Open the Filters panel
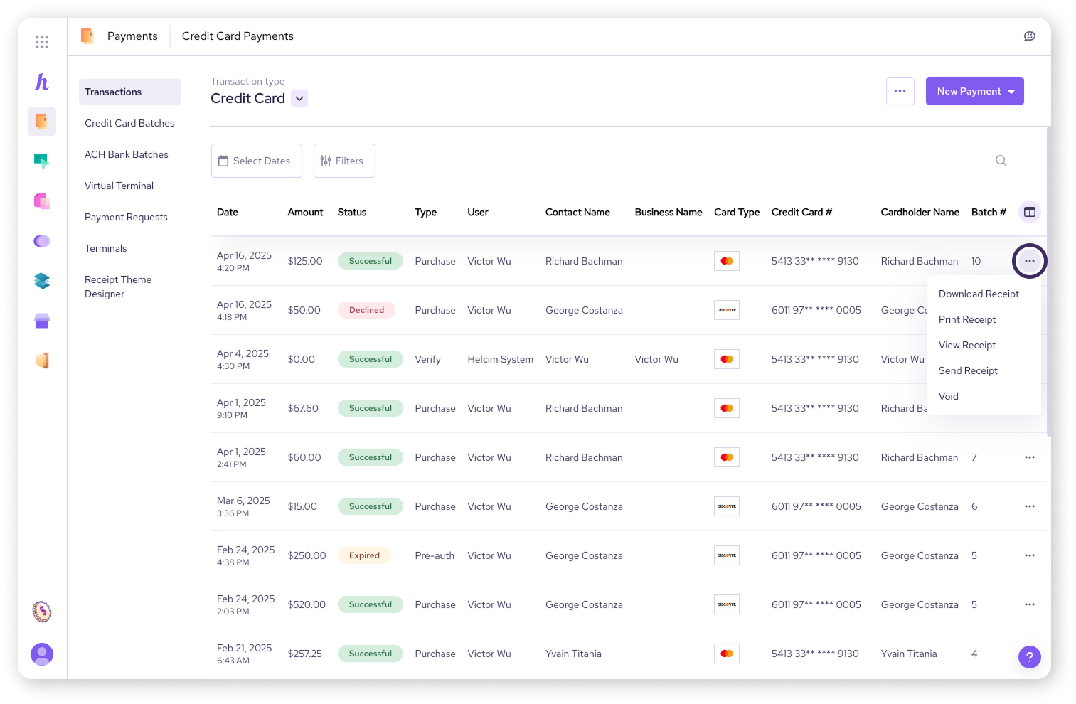This screenshot has width=1076, height=704. [x=344, y=161]
